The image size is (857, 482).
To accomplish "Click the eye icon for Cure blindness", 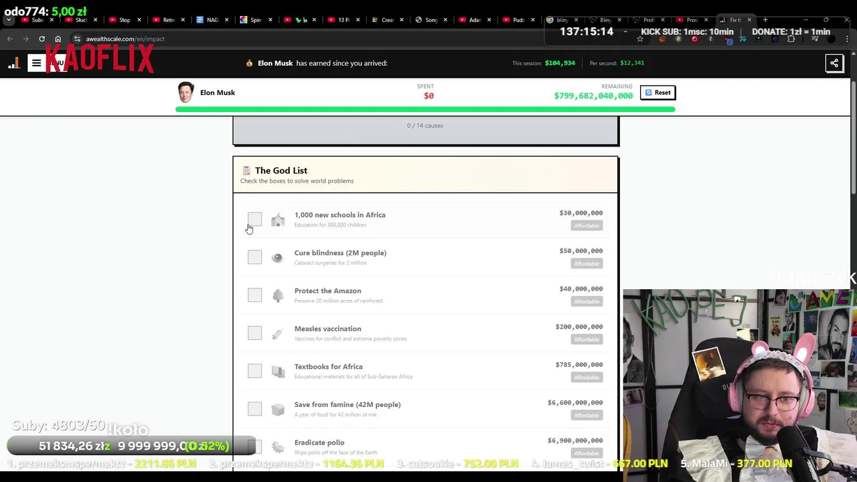I will point(278,258).
